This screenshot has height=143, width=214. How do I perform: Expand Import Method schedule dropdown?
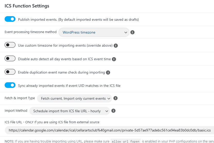(x=70, y=111)
